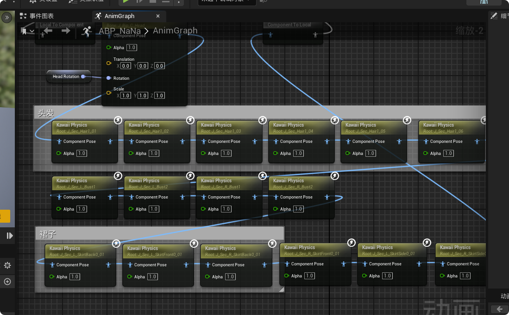The width and height of the screenshot is (509, 315).
Task: Click fast-path lightning icon on J_Sec_L_Bust2 node
Action: (x=190, y=176)
